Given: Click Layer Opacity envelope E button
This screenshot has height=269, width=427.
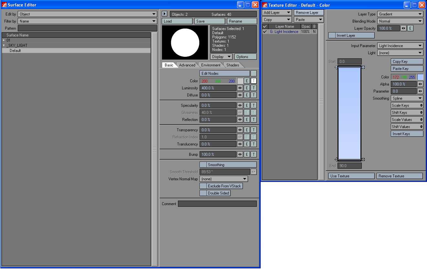Looking at the screenshot, I should click(410, 28).
